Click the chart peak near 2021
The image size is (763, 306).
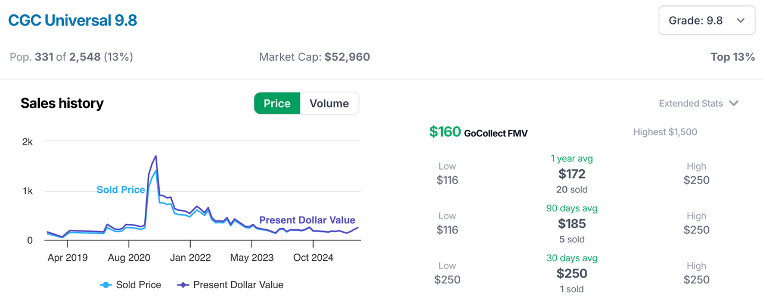click(x=156, y=157)
